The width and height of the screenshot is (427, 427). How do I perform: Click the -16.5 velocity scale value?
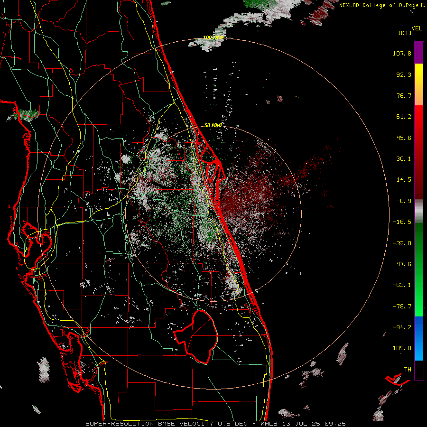(402, 222)
